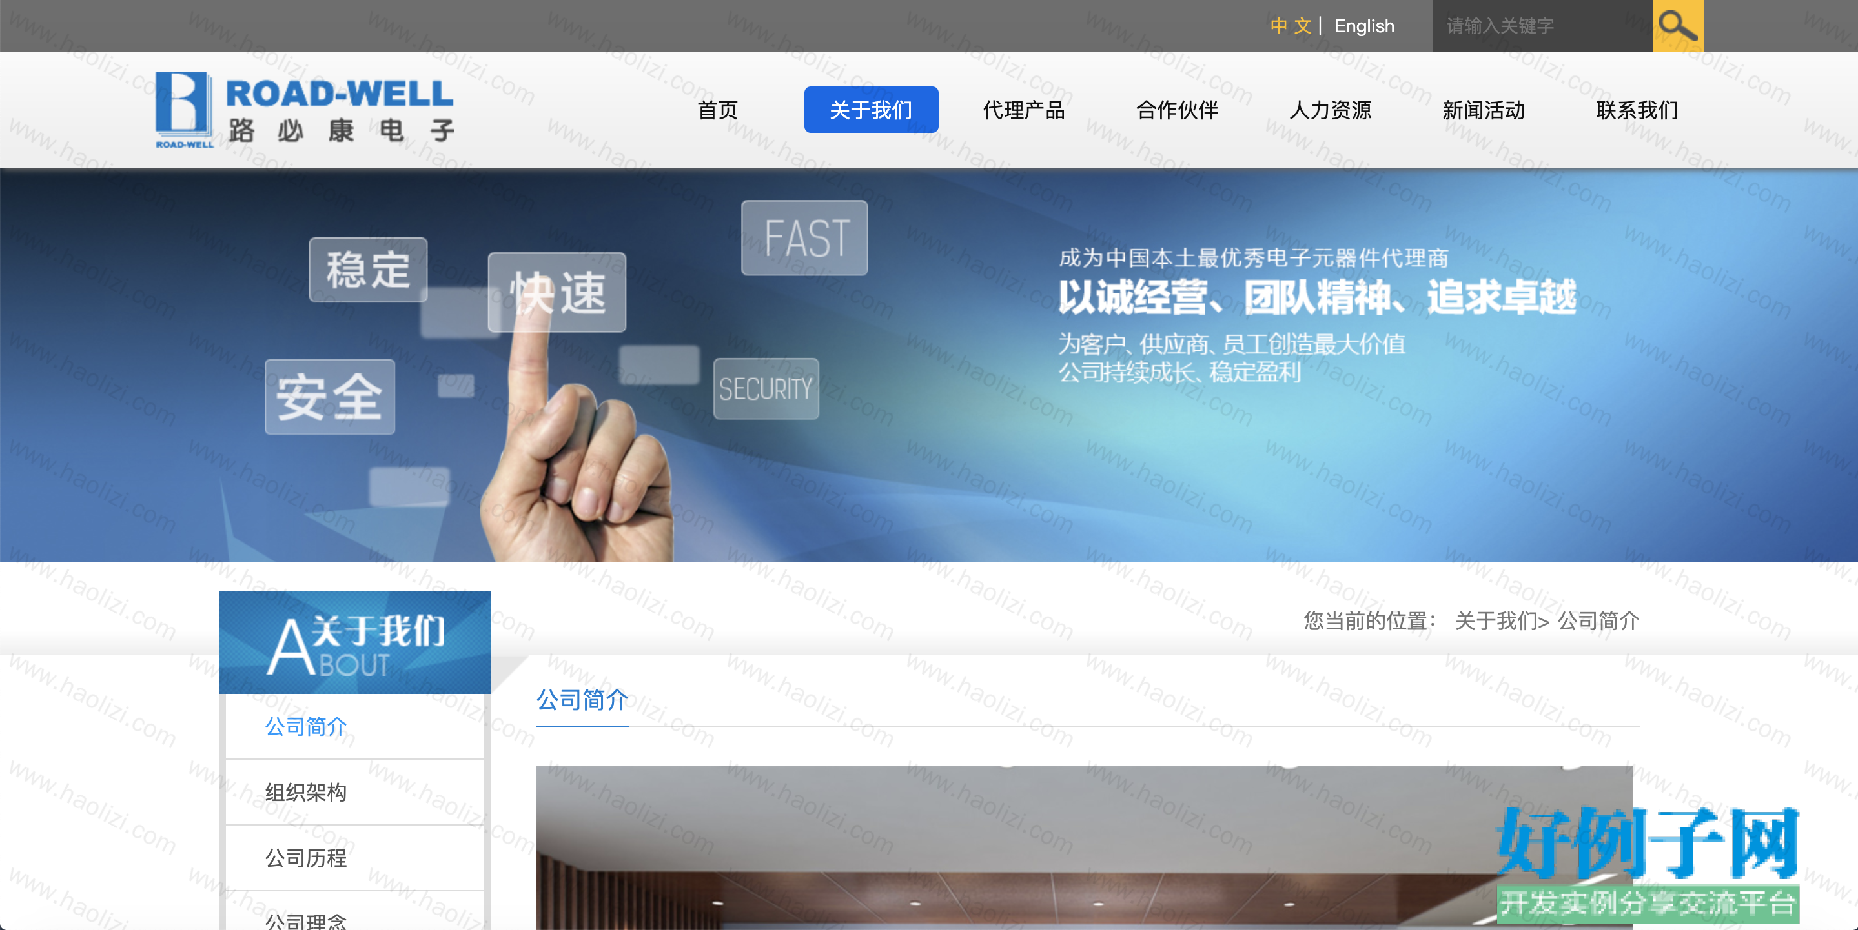Select the 关于我们 navigation tab
This screenshot has width=1858, height=930.
click(x=871, y=110)
